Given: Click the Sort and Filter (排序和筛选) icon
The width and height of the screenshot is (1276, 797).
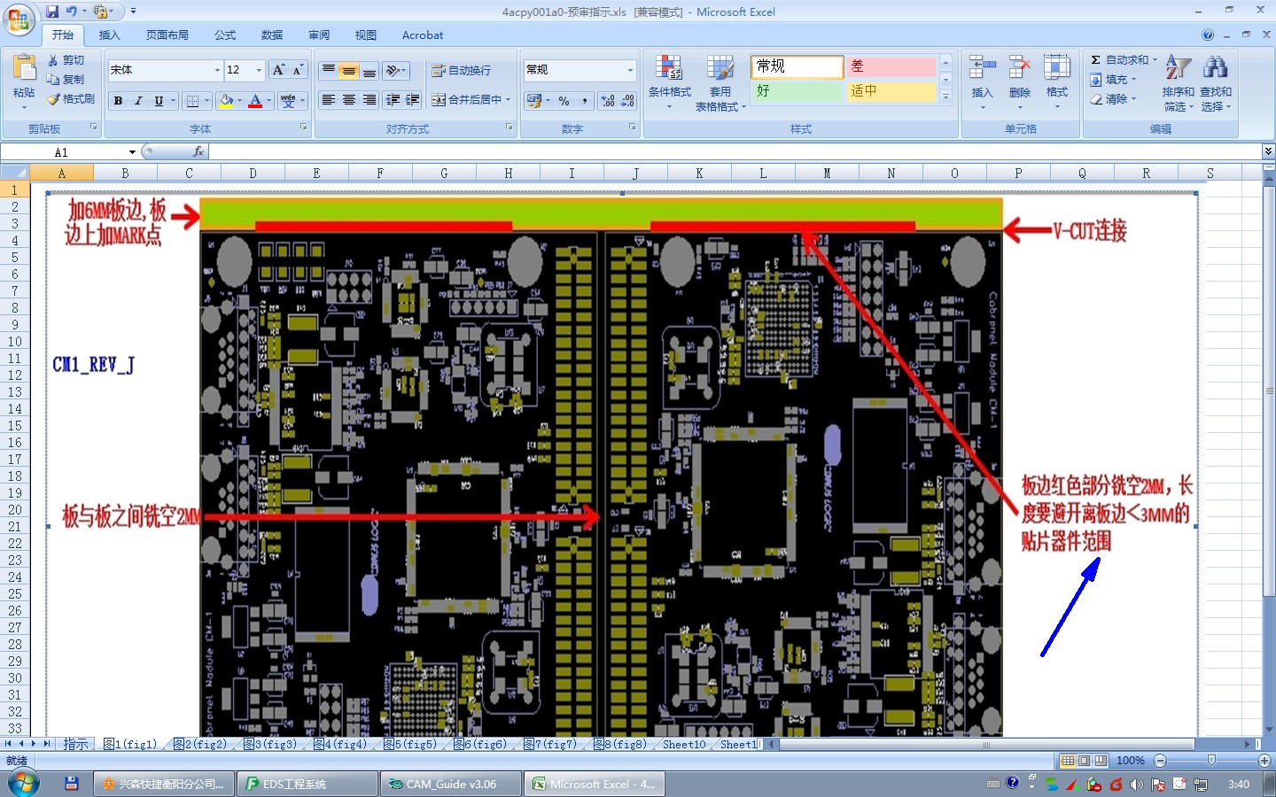Looking at the screenshot, I should (1178, 82).
